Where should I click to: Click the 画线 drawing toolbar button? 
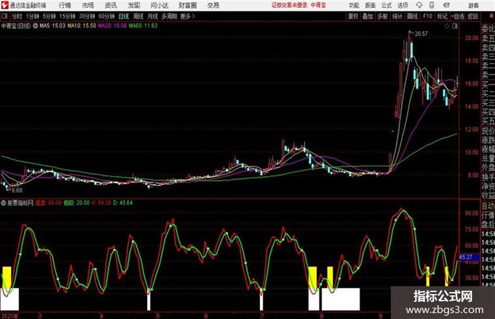tap(412, 16)
